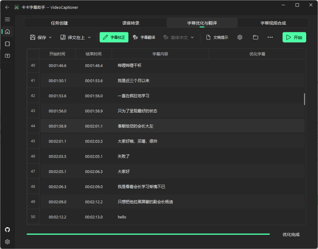Viewport: 318px width, 249px height.
Task: Open the three-dot more options menu
Action: point(270,37)
